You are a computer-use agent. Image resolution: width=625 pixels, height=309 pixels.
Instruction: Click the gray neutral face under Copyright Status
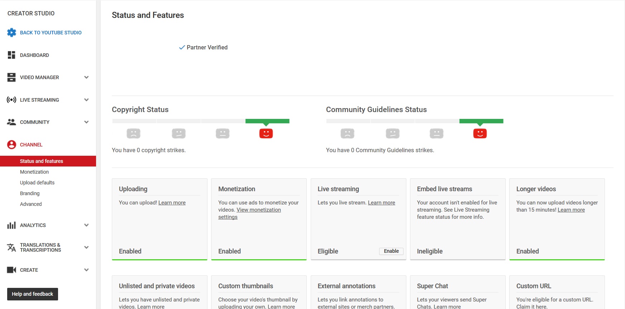coord(223,134)
